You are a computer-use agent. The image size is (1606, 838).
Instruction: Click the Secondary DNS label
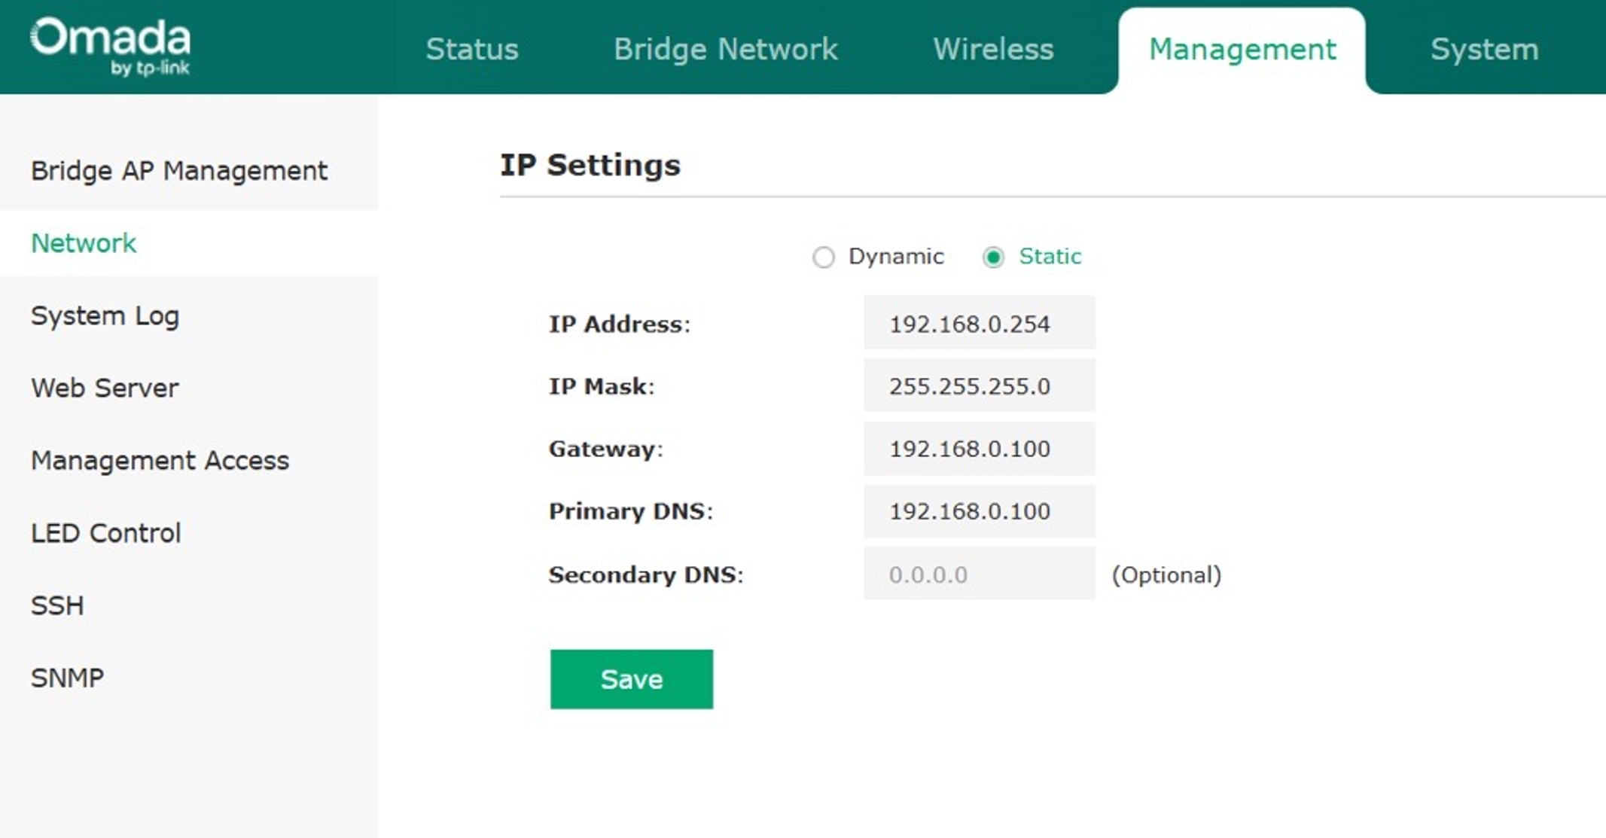[645, 574]
